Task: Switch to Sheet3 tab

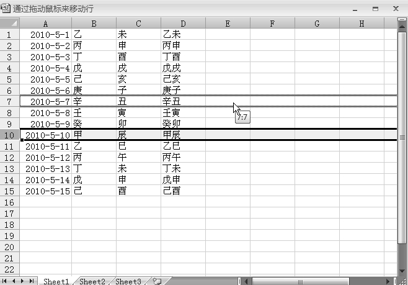Action: 128,281
